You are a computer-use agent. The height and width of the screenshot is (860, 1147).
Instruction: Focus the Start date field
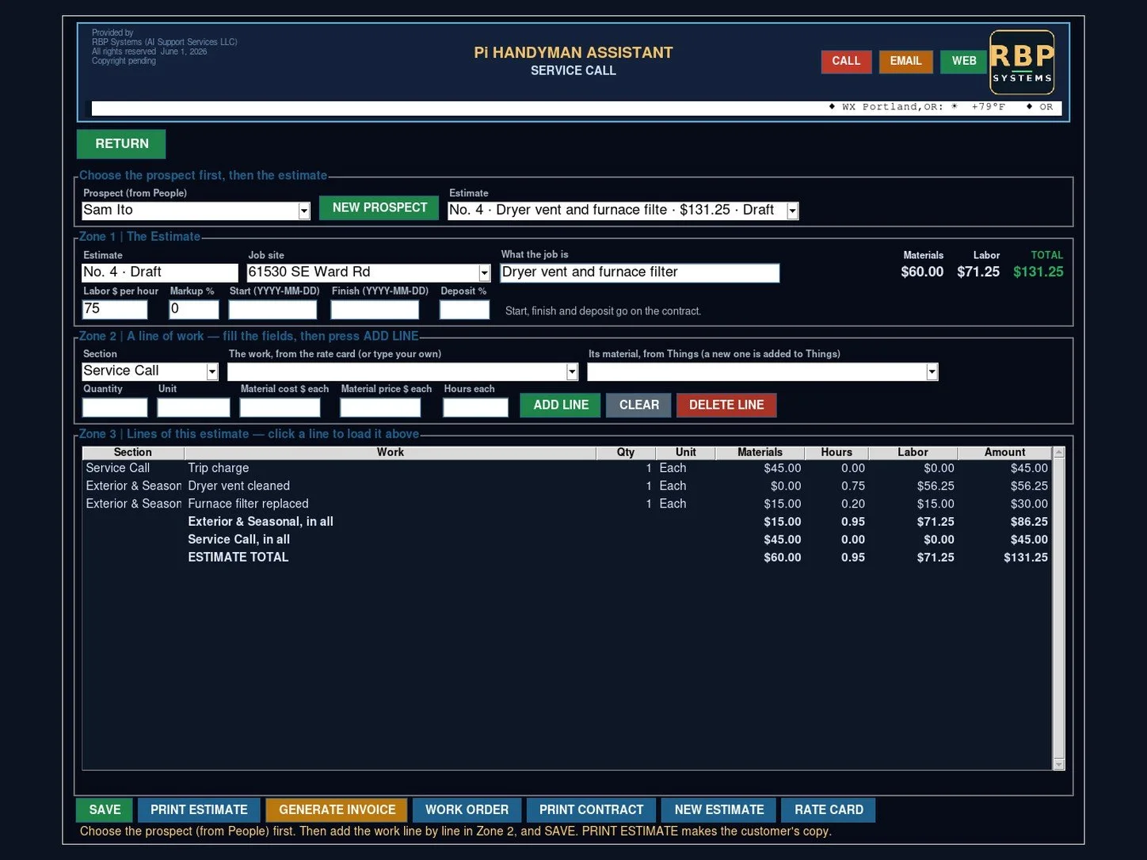[273, 309]
